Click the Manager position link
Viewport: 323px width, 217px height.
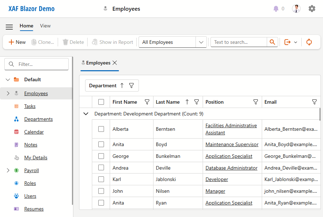[215, 191]
